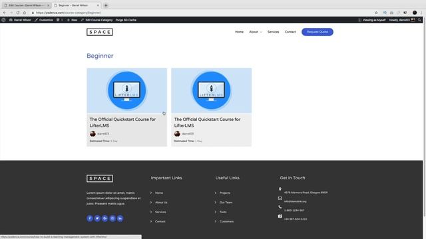
Task: Click Customers footer link
Action: pos(226,221)
